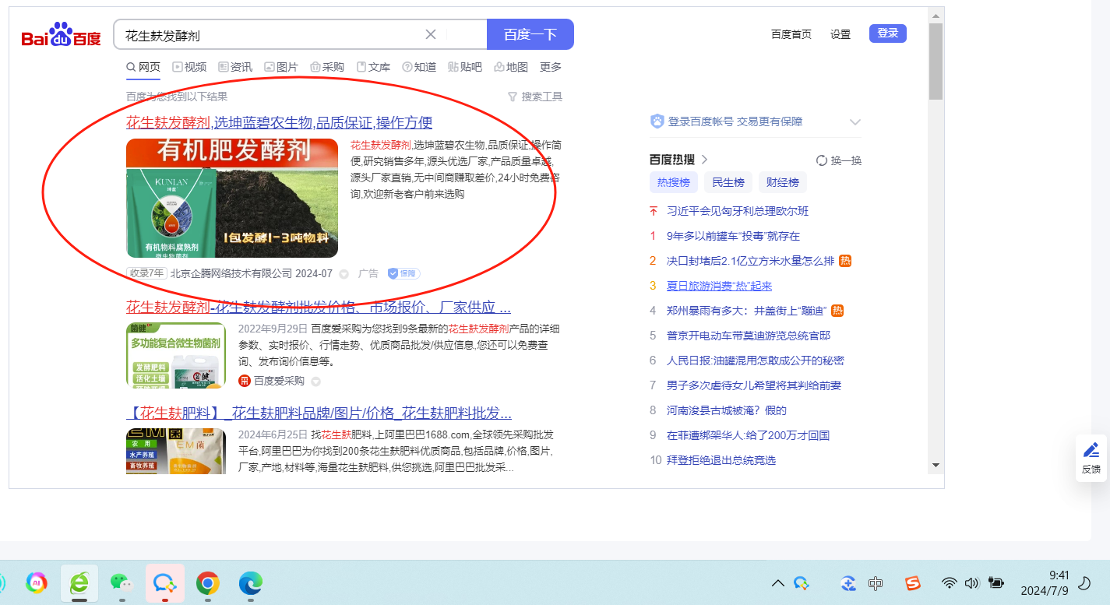Switch to the 民生榜 ranking tab
Screen dimensions: 1110x605
click(x=728, y=182)
